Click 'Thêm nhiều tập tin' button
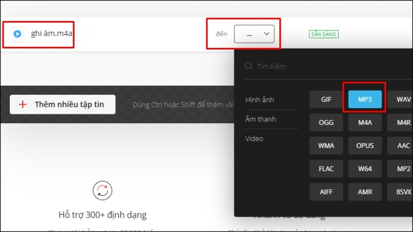Viewport: 413px width, 232px height. [62, 105]
